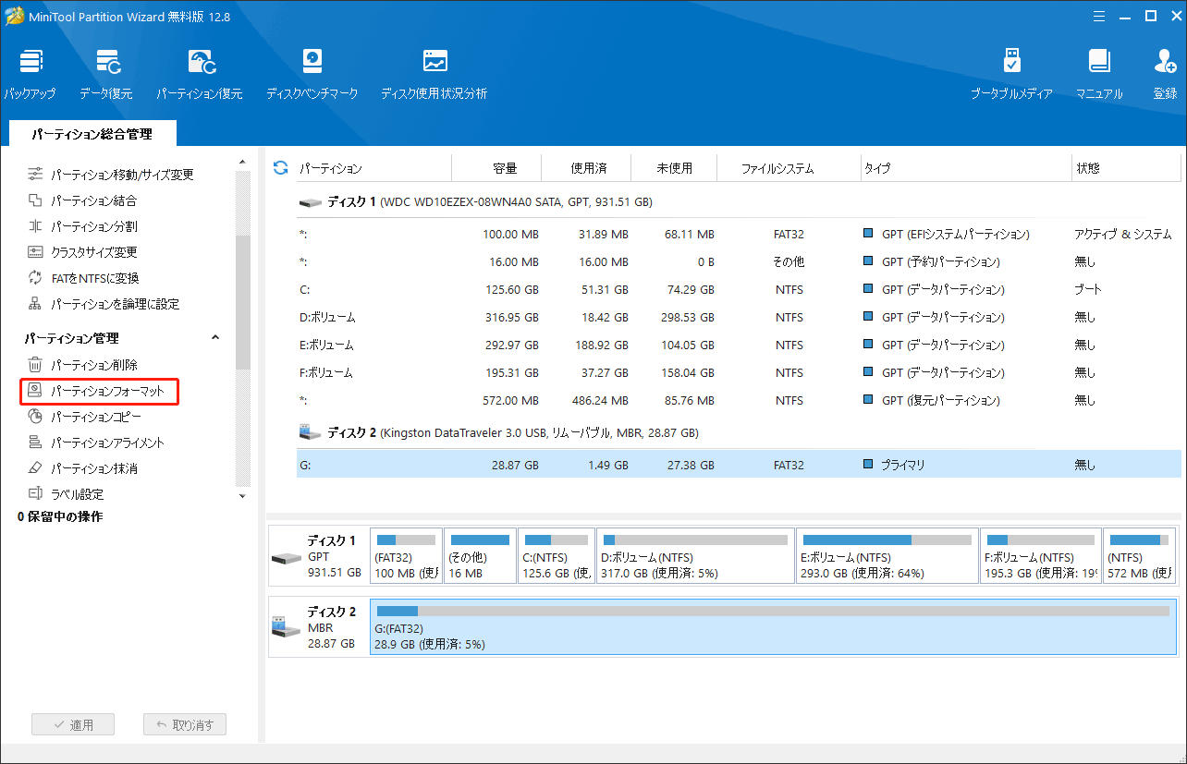The image size is (1187, 764).
Task: Click the refresh icon beside partition header
Action: pos(280,167)
